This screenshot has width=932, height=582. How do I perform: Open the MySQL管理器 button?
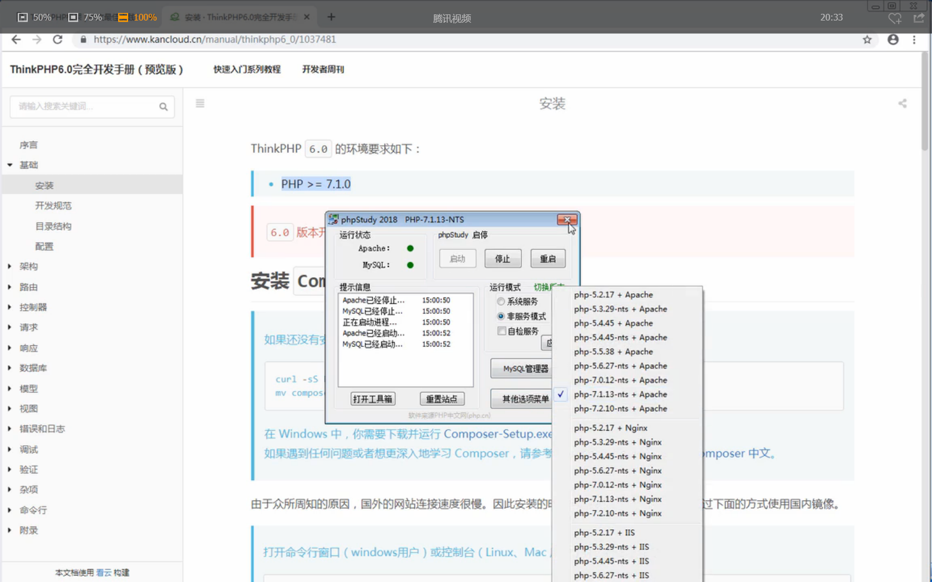521,369
